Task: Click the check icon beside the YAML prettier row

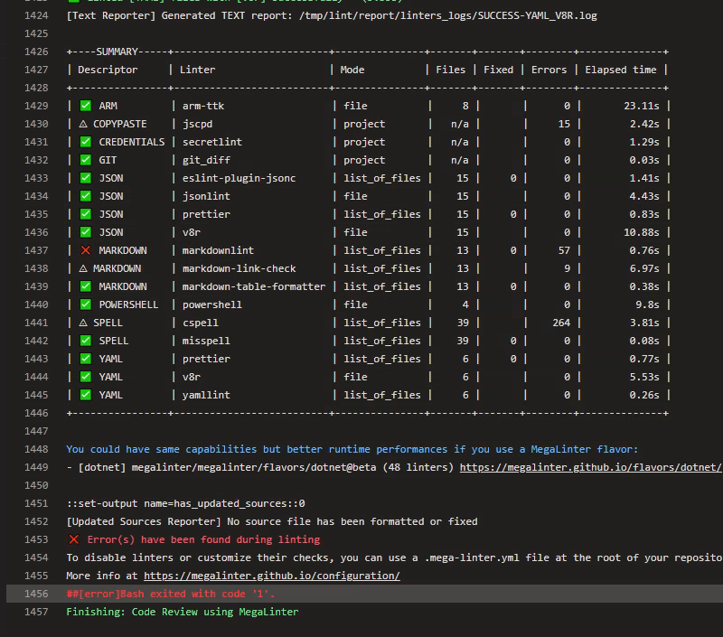Action: 85,359
